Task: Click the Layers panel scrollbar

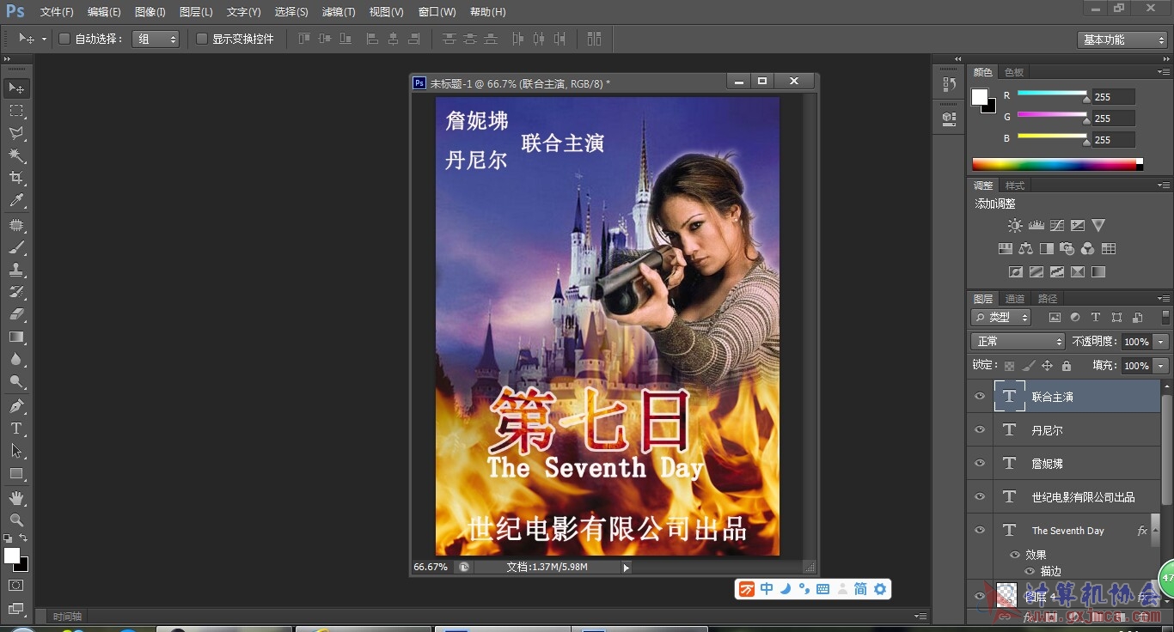Action: [x=1165, y=450]
